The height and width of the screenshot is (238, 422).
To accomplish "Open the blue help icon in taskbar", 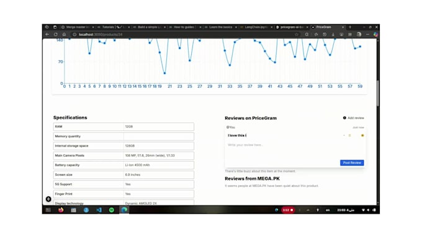I will [x=86, y=210].
